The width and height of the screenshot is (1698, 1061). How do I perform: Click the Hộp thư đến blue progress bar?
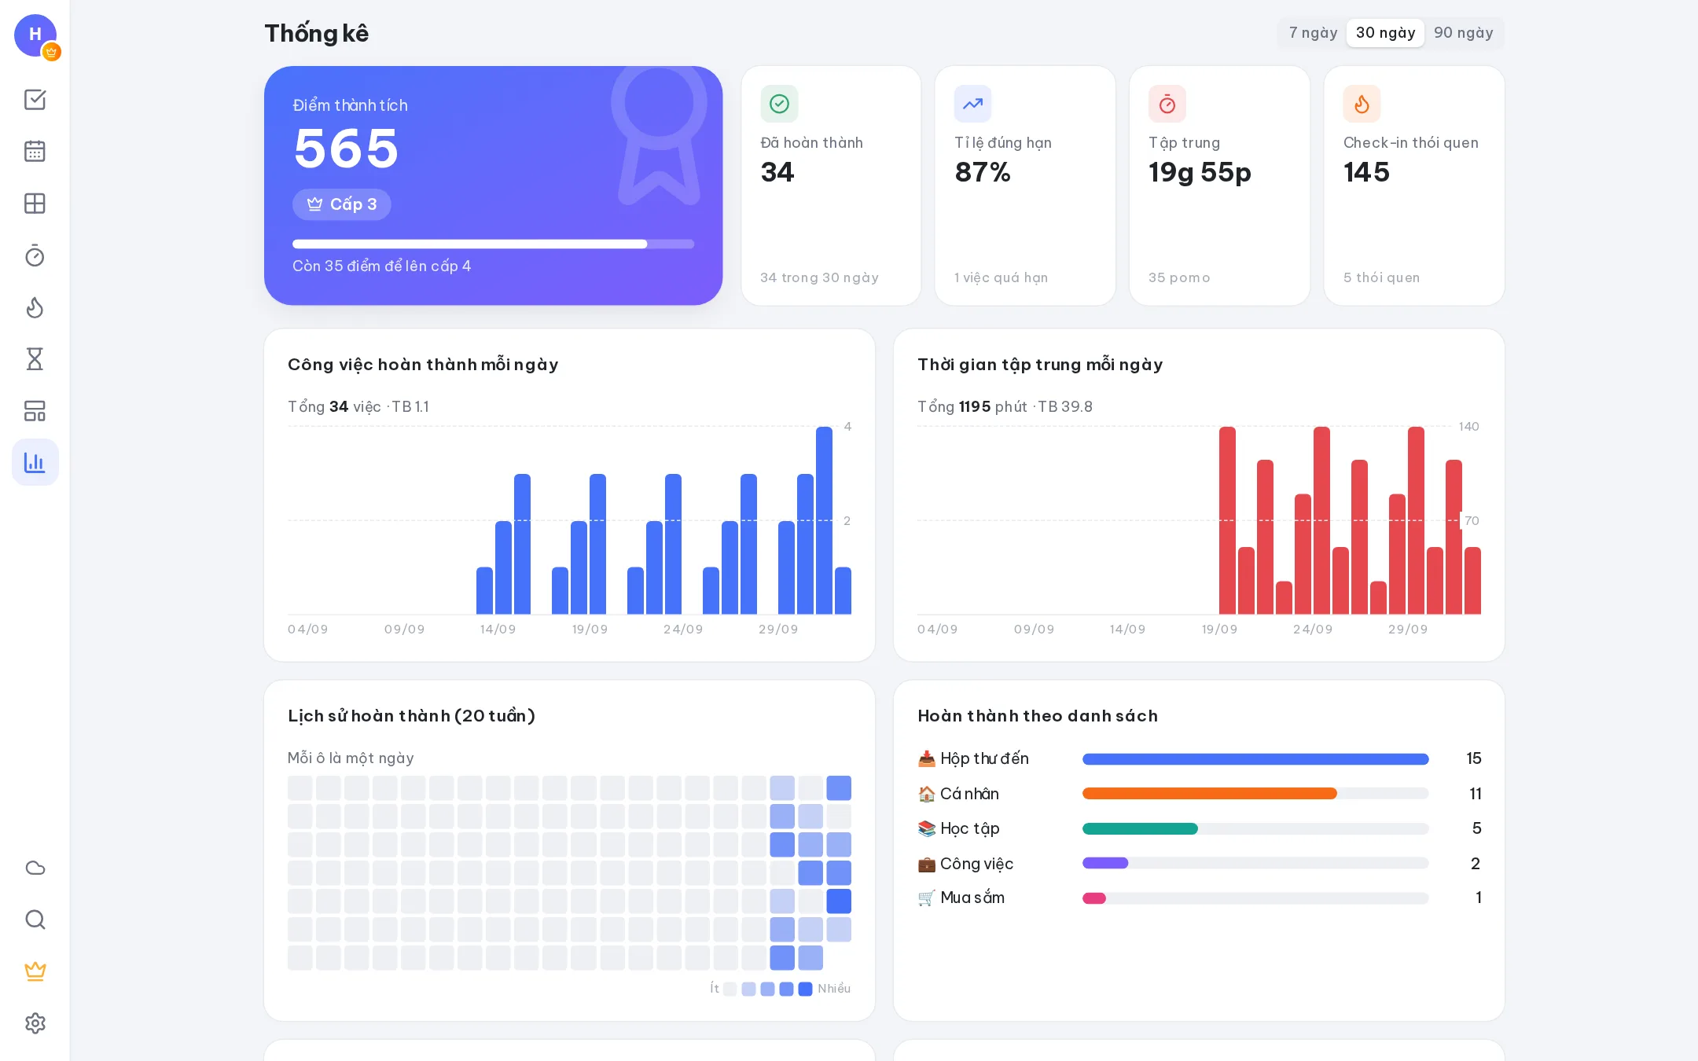pyautogui.click(x=1255, y=759)
